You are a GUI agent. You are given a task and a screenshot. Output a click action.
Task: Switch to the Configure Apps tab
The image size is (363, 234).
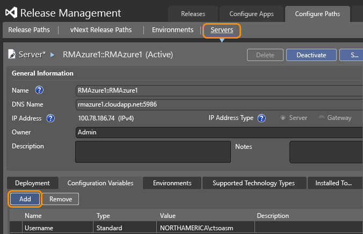coord(251,14)
